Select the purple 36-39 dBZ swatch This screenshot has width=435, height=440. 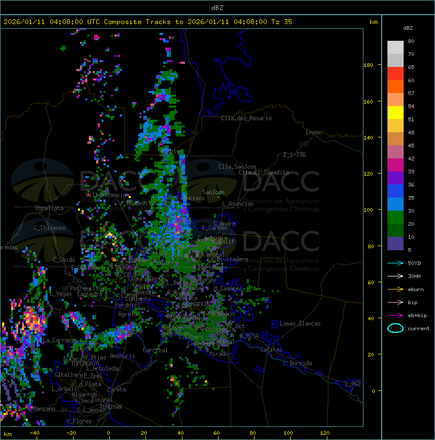(395, 178)
